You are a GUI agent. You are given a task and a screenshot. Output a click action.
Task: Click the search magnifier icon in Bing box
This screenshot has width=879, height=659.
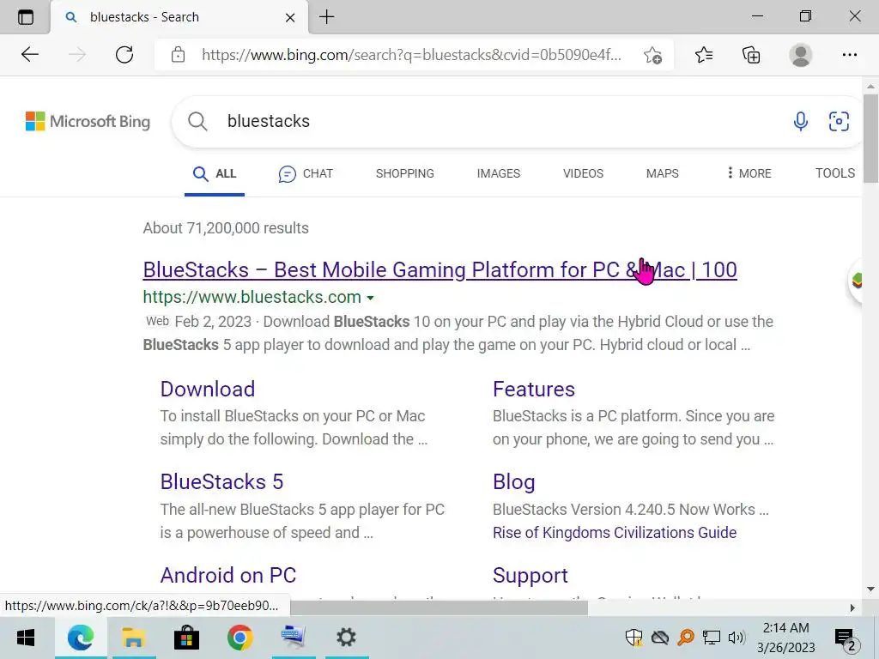pos(197,121)
